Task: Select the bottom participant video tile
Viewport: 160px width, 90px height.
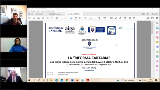Action: [13, 74]
